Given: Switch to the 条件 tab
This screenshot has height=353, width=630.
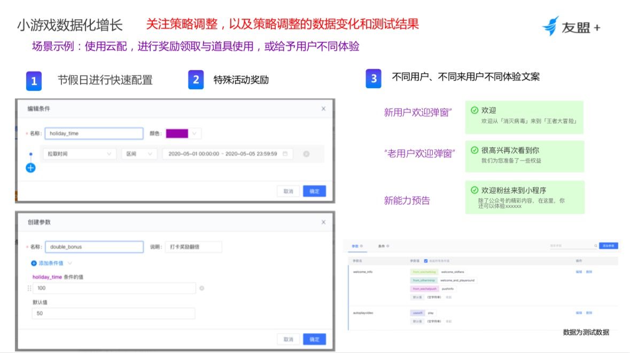Looking at the screenshot, I should pos(382,246).
